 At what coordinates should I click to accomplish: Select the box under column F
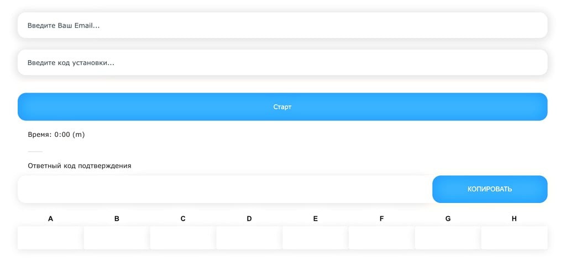[x=381, y=238]
